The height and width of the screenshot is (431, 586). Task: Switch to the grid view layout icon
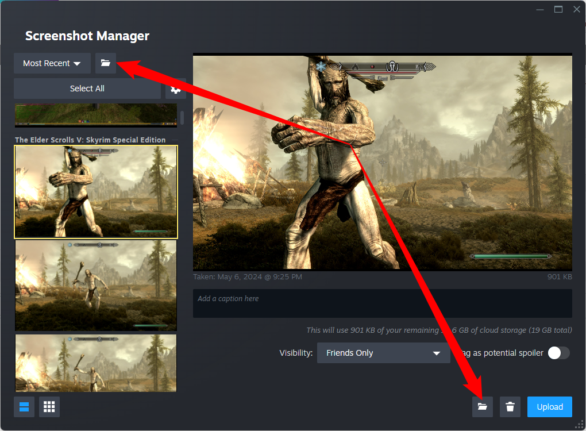point(49,407)
